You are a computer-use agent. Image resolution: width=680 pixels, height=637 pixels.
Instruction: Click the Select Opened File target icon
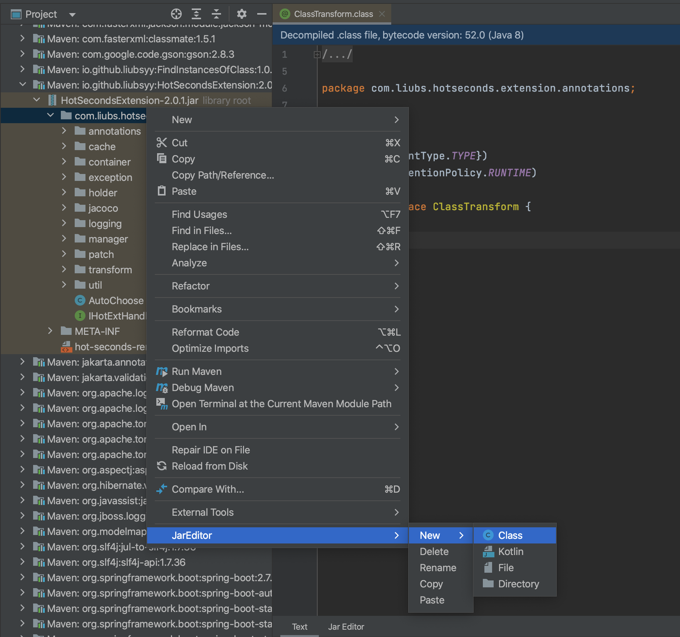(x=176, y=14)
